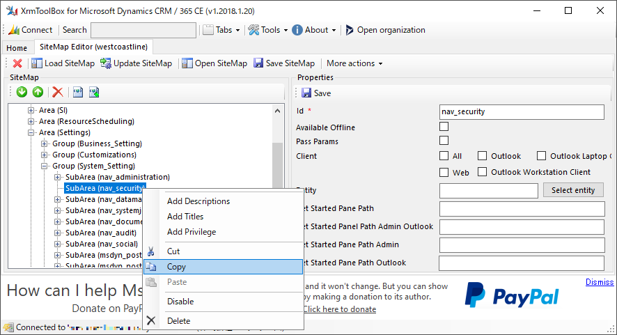Viewport: 617px width, 335px height.
Task: Click the Copy pages icon in the menu
Action: click(151, 267)
